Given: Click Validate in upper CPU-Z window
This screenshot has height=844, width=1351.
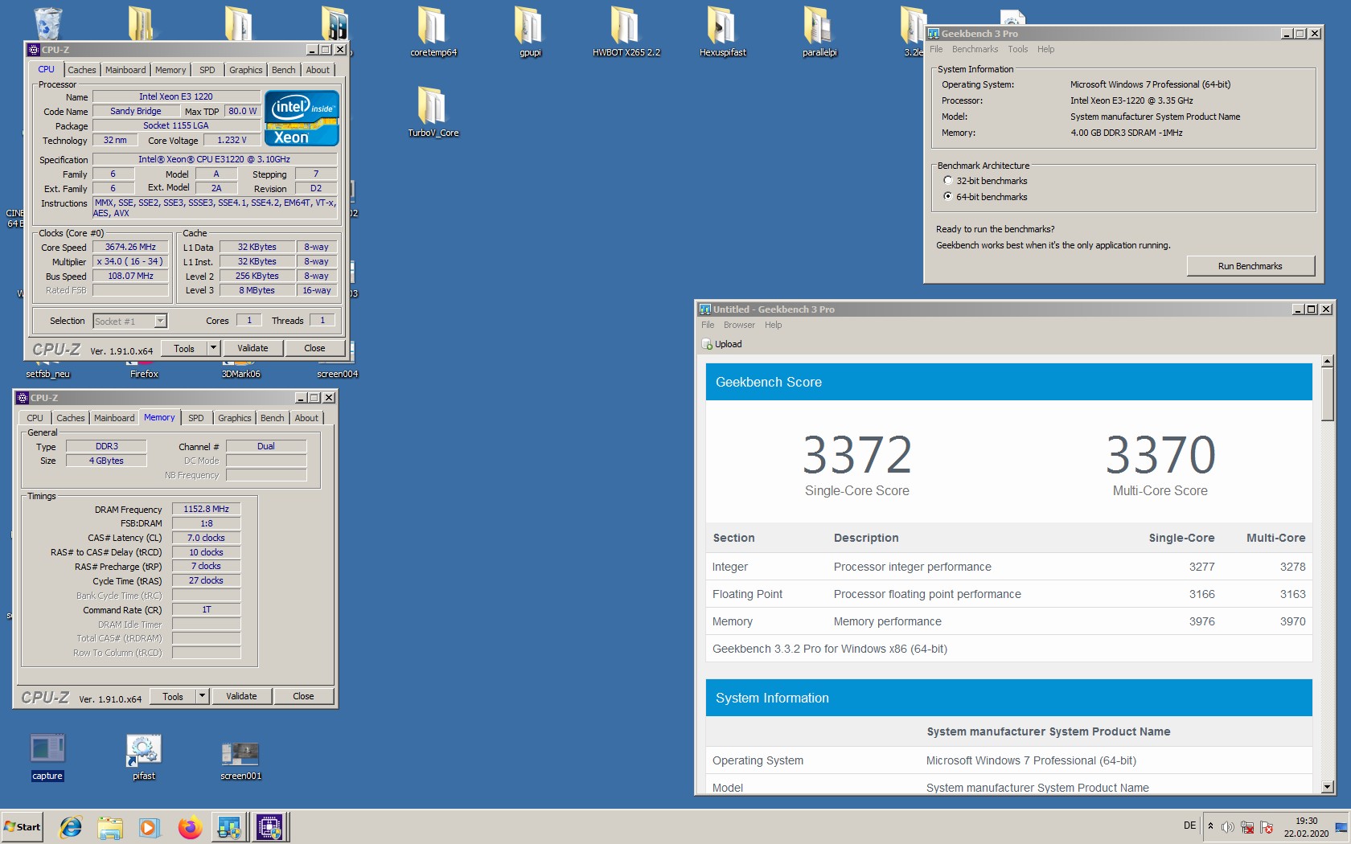Looking at the screenshot, I should 253,348.
